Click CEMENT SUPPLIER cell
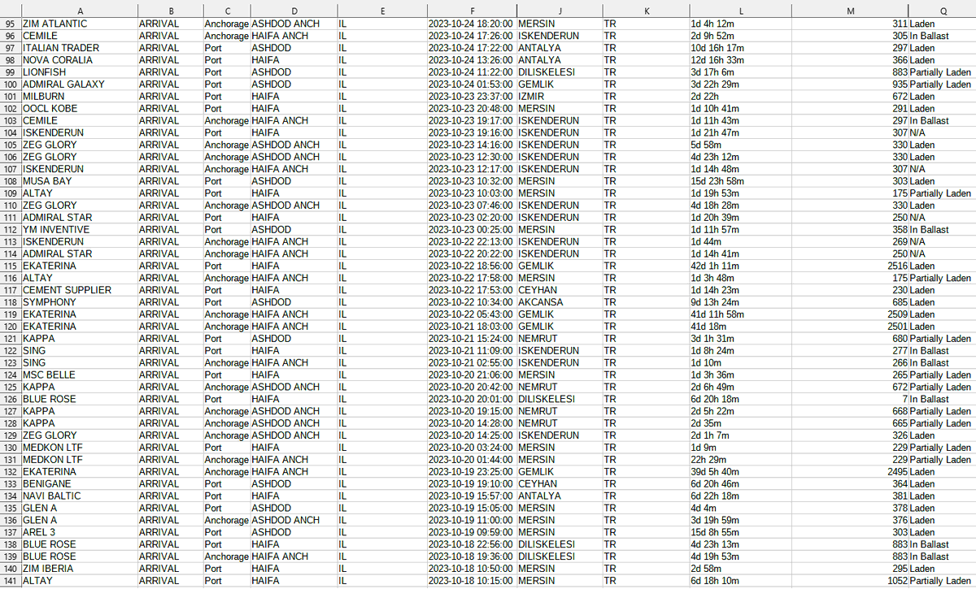This screenshot has height=589, width=976. click(x=80, y=290)
